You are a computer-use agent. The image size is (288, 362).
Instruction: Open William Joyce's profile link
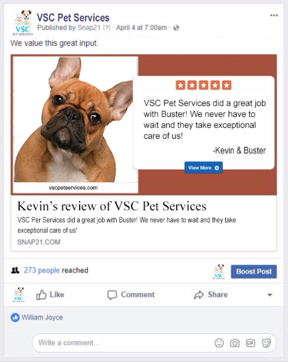[42, 317]
